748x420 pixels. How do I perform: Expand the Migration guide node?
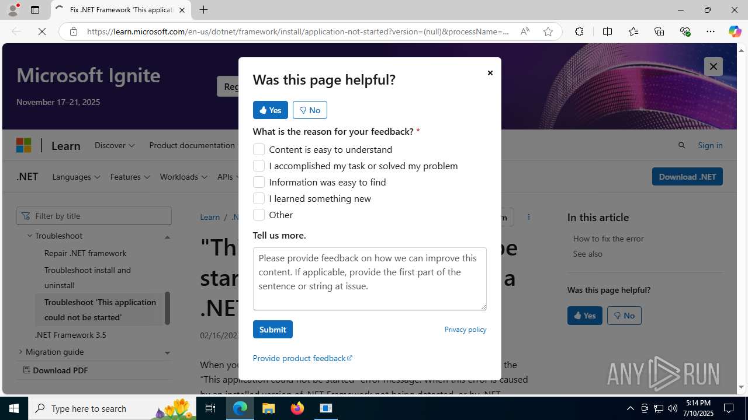[x=20, y=352]
